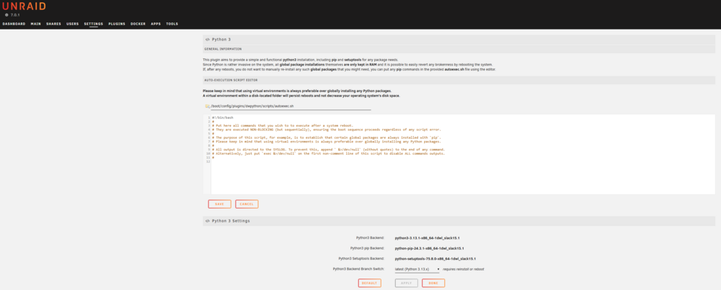Cancel the script edits
721x290 pixels.
(x=247, y=204)
